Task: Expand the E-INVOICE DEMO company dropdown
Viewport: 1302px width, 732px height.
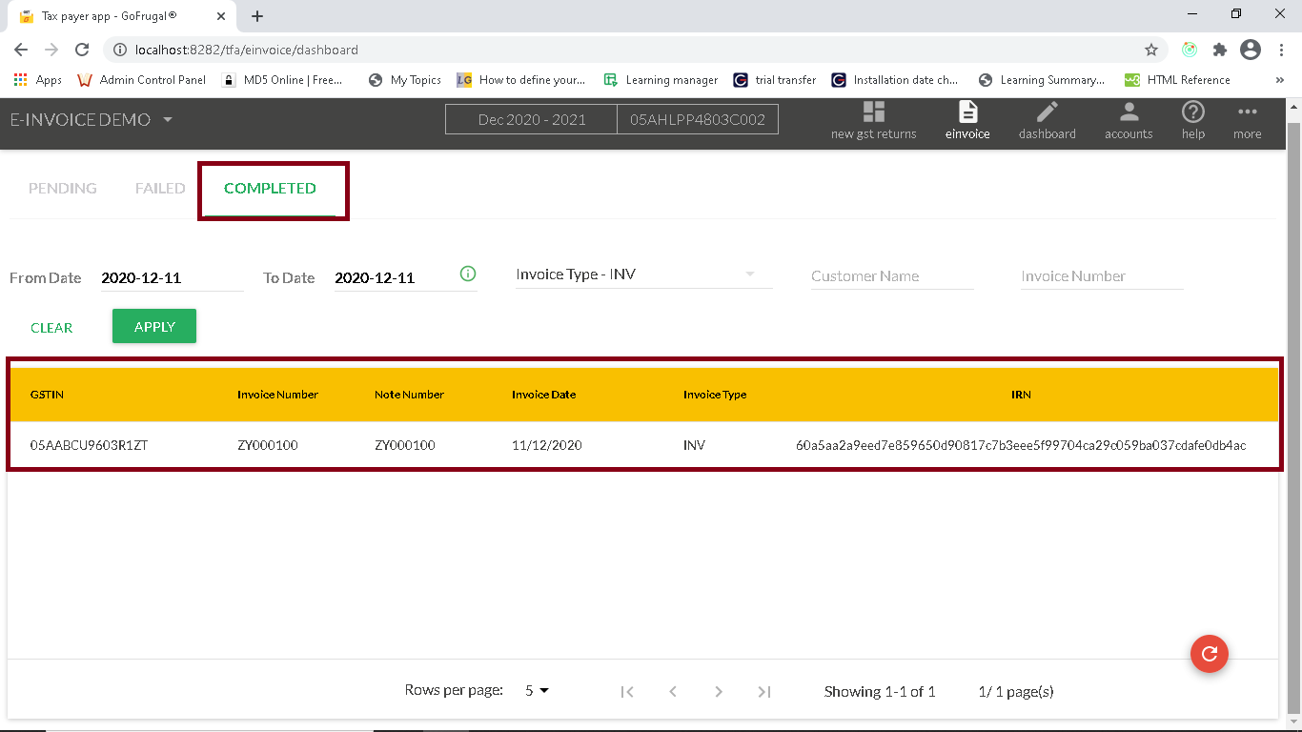Action: pos(168,120)
